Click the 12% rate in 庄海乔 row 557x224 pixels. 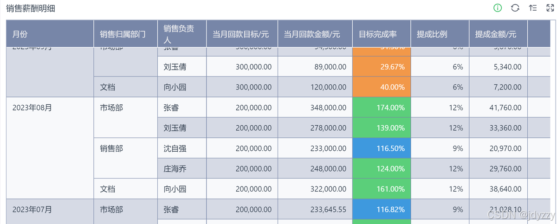(x=440, y=168)
